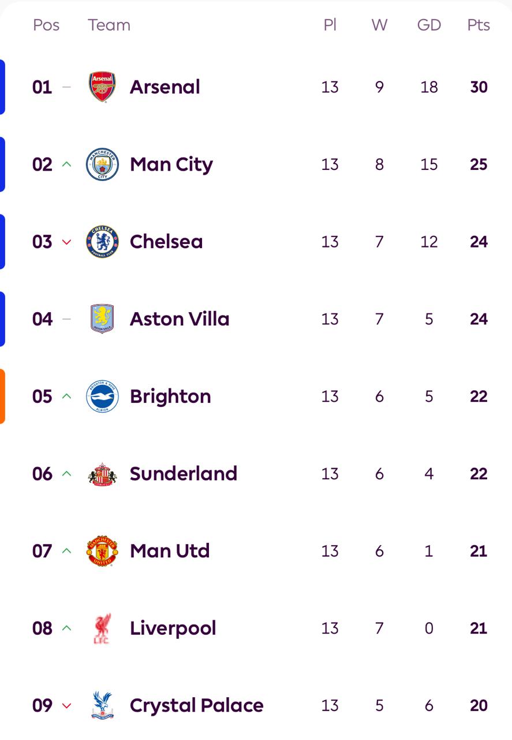Click the Crystal Palace team name
The width and height of the screenshot is (512, 740).
pyautogui.click(x=196, y=705)
